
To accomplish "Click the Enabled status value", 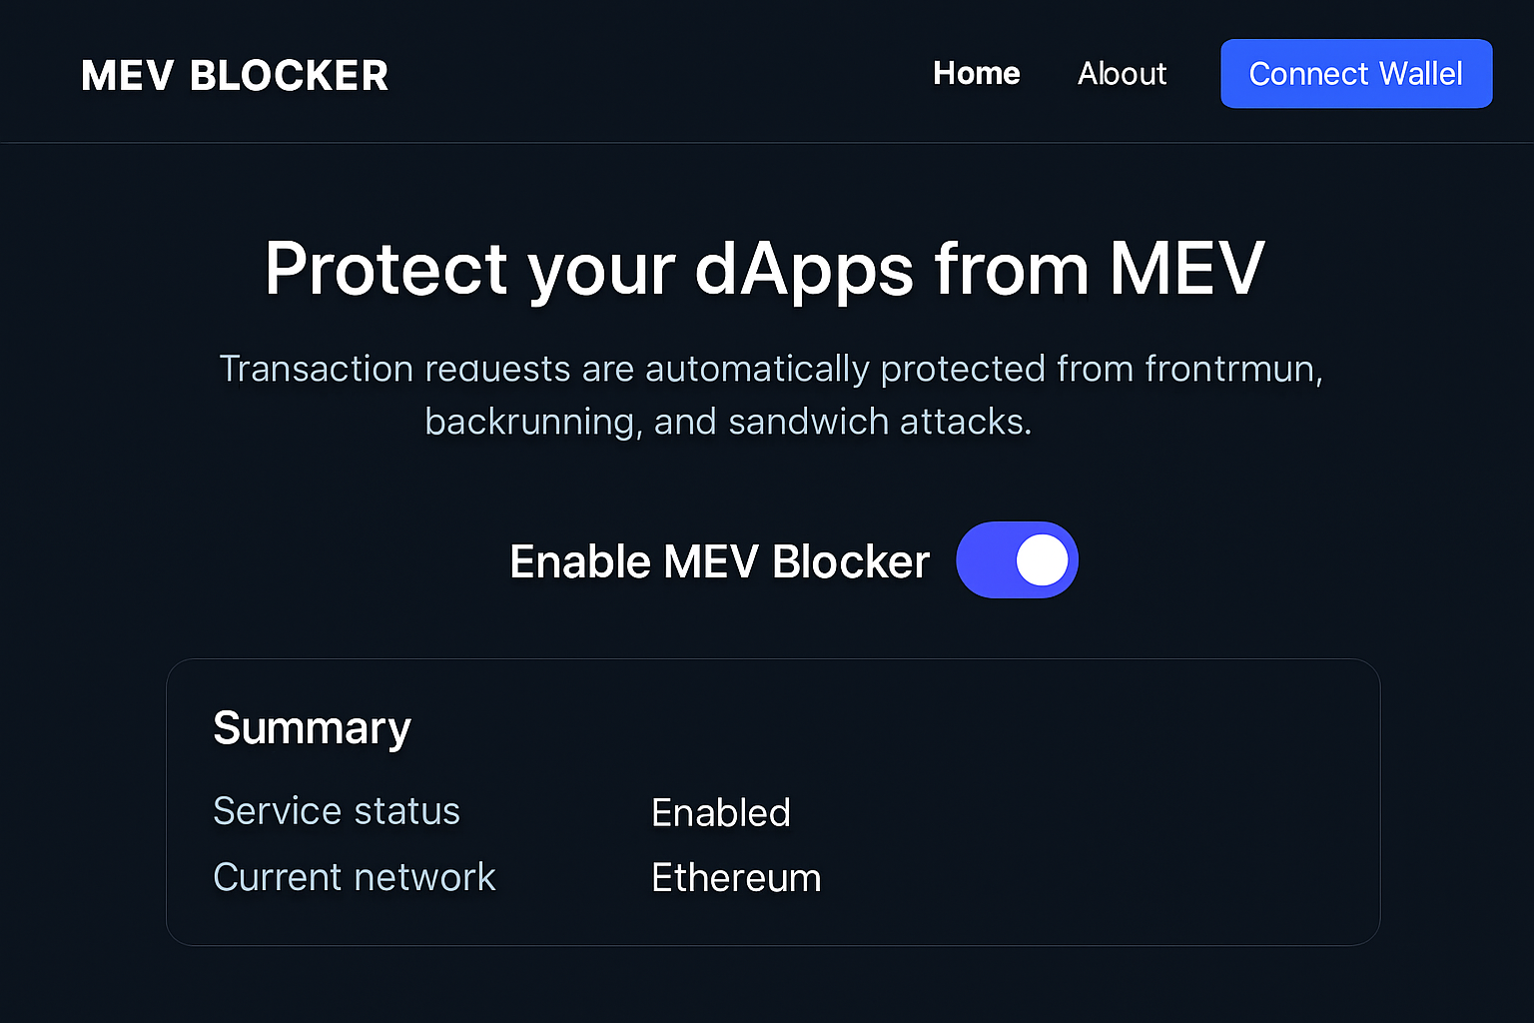I will tap(720, 812).
